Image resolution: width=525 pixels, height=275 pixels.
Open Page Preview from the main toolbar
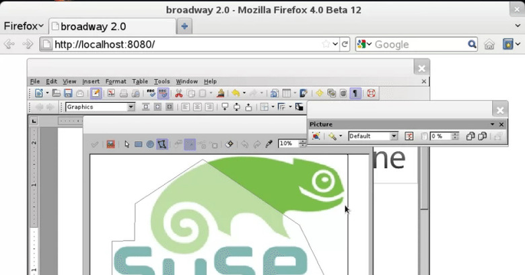pos(135,93)
